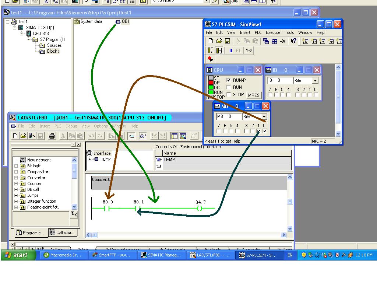
Task: Switch to the Call structure tab
Action: point(63,233)
